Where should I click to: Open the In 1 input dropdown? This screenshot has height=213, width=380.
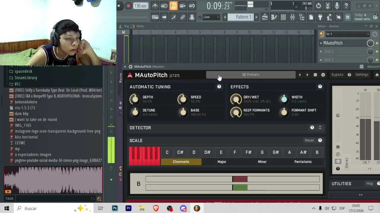pyautogui.click(x=347, y=34)
